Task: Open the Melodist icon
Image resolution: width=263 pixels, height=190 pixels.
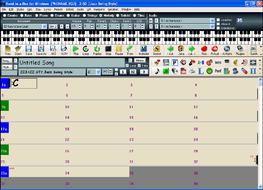Action: coord(144,50)
